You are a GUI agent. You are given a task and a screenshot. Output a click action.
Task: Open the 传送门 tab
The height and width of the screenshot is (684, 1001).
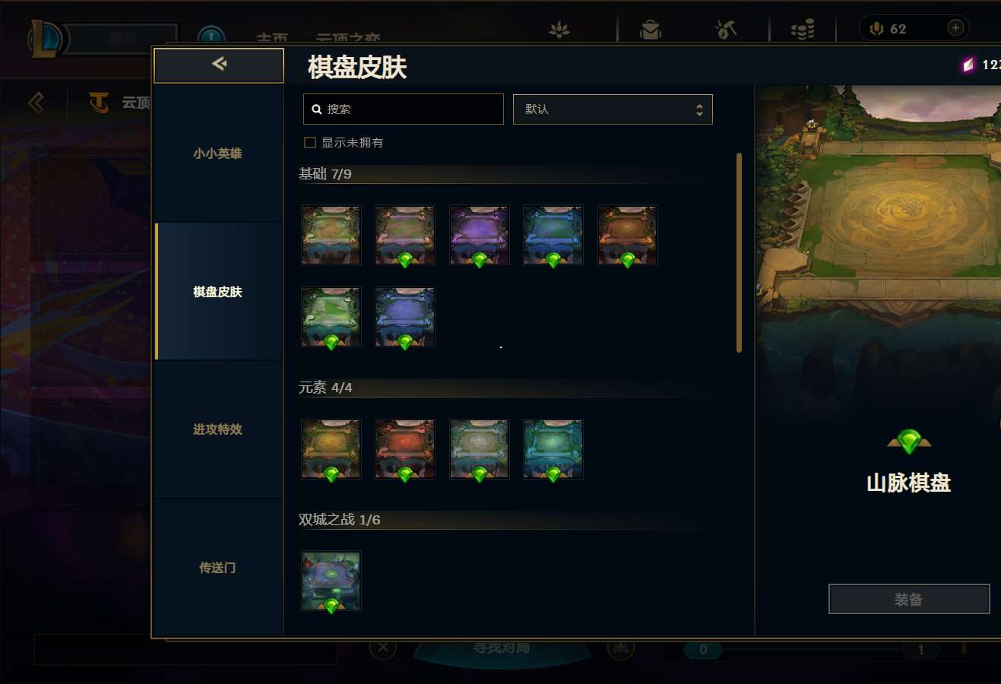click(217, 568)
